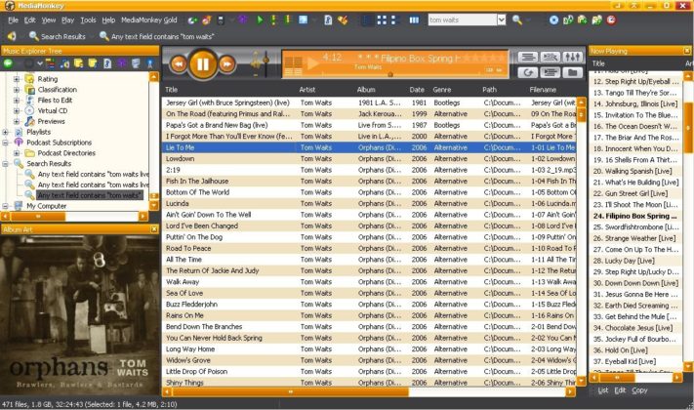Expand the Playlists tree node
694x410 pixels.
[x=5, y=132]
